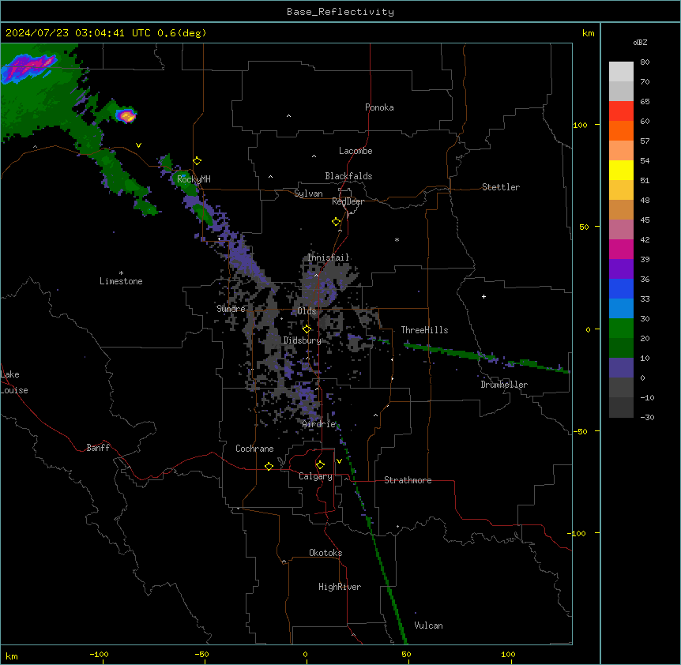Select the Blackfalds label
Image resolution: width=681 pixels, height=665 pixels.
pos(348,176)
